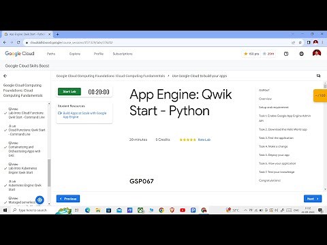Open the Skills Boost user avatar menu
The width and height of the screenshot is (327, 245).
tap(317, 54)
